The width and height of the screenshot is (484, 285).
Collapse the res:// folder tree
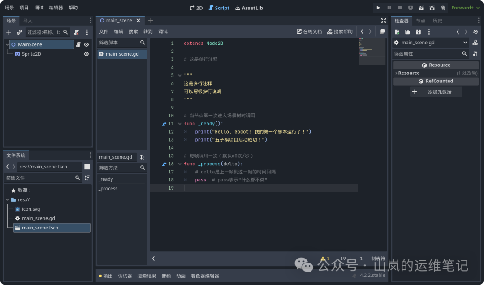8,200
